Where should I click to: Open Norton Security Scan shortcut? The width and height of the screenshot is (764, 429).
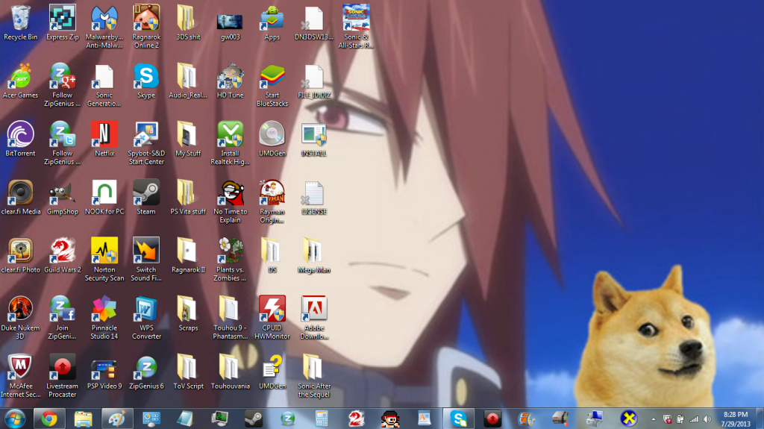(104, 260)
